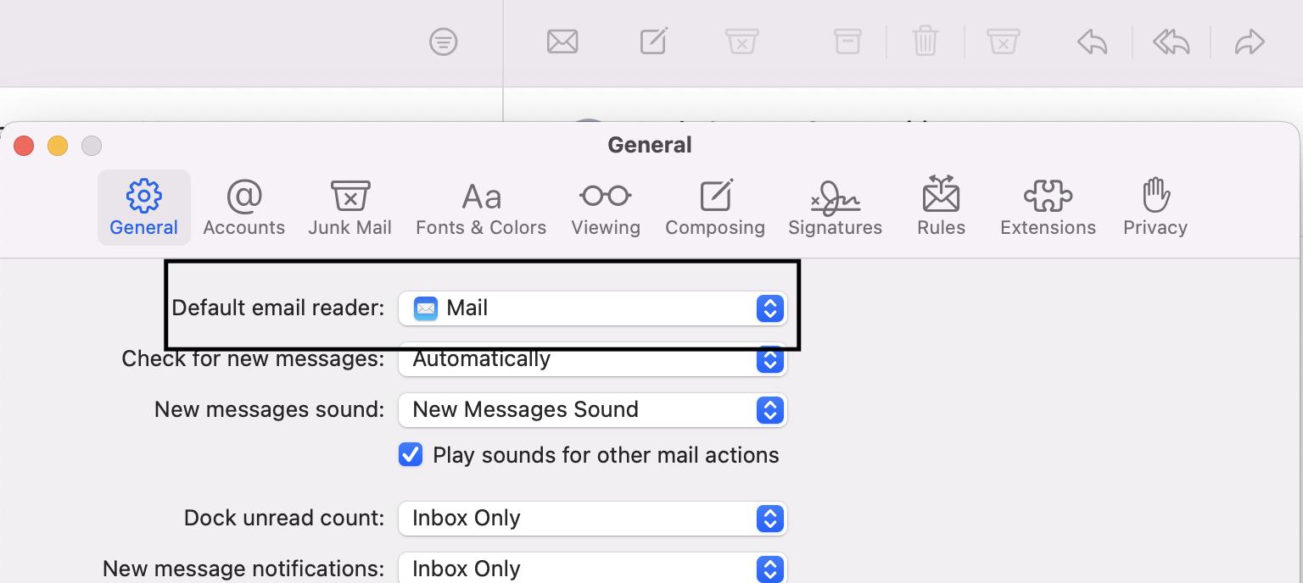Click the Junk icon between Trash and Reply
The height and width of the screenshot is (583, 1303).
[1003, 42]
